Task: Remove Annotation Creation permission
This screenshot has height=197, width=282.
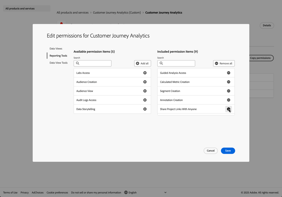Action: click(229, 100)
